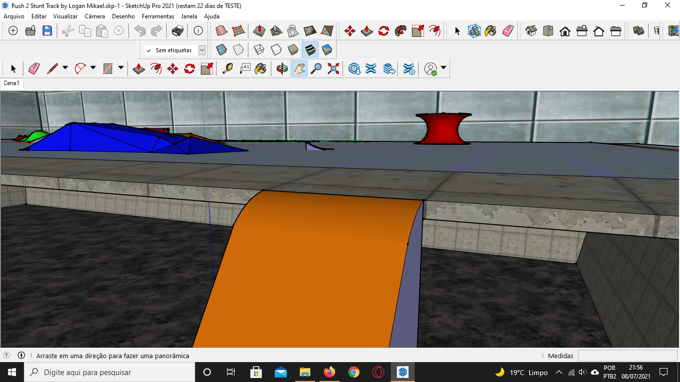Click the Windows search box
Screen dimensions: 680x382
click(x=110, y=372)
